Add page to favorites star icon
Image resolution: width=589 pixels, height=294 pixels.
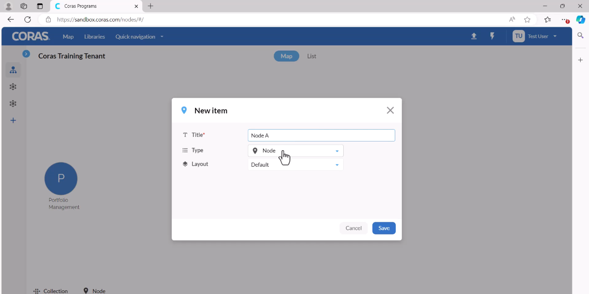point(527,20)
